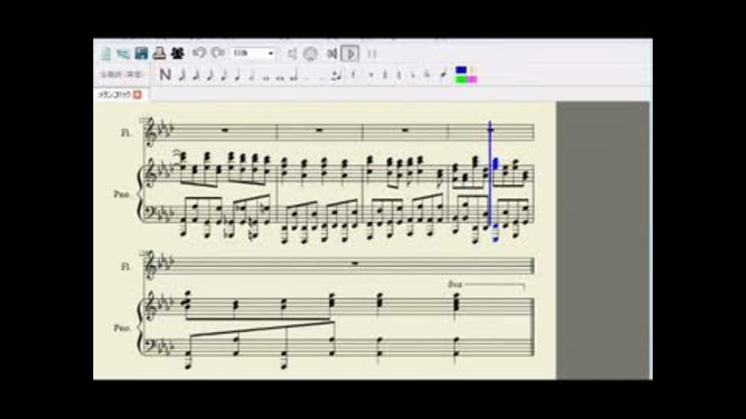Select the pink voice color swatch
The height and width of the screenshot is (419, 746).
pyautogui.click(x=472, y=79)
